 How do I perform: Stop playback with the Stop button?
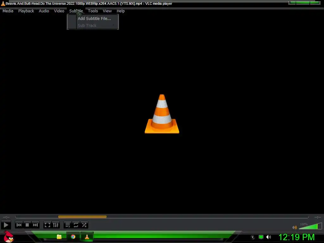click(x=27, y=225)
